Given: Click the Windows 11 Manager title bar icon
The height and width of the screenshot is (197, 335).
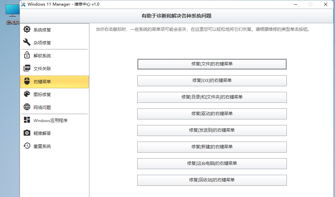Looking at the screenshot, I should [23, 4].
